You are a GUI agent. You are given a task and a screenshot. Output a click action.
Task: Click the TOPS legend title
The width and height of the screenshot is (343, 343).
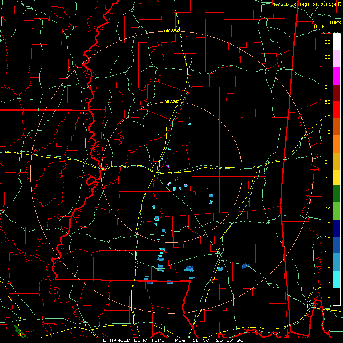[335, 23]
